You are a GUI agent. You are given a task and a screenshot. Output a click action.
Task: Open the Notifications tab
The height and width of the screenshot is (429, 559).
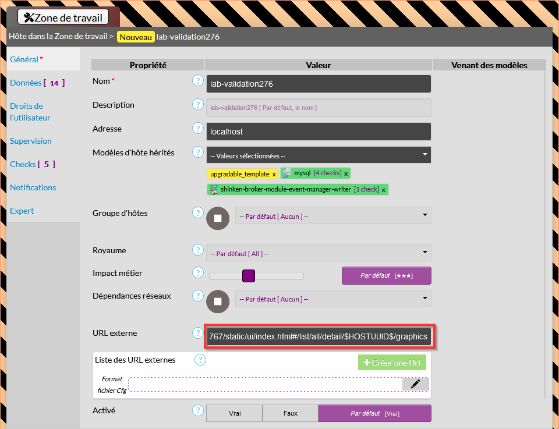(x=33, y=187)
